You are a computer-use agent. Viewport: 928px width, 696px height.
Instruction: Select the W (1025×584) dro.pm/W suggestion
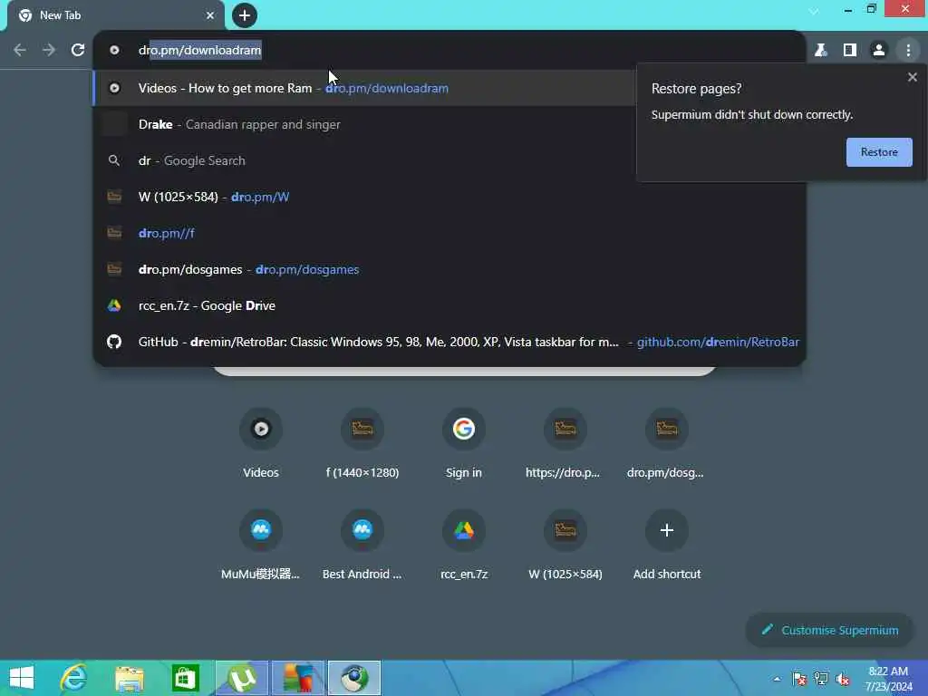[x=449, y=197]
